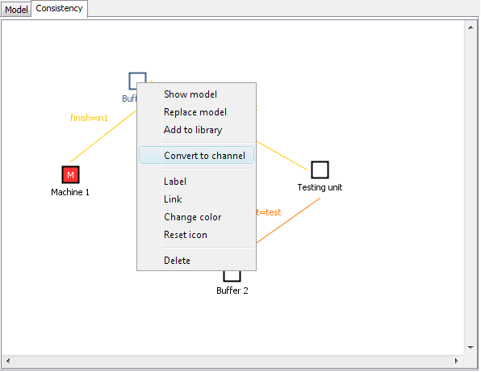Click the horizontal scrollbar right arrow

(x=457, y=361)
